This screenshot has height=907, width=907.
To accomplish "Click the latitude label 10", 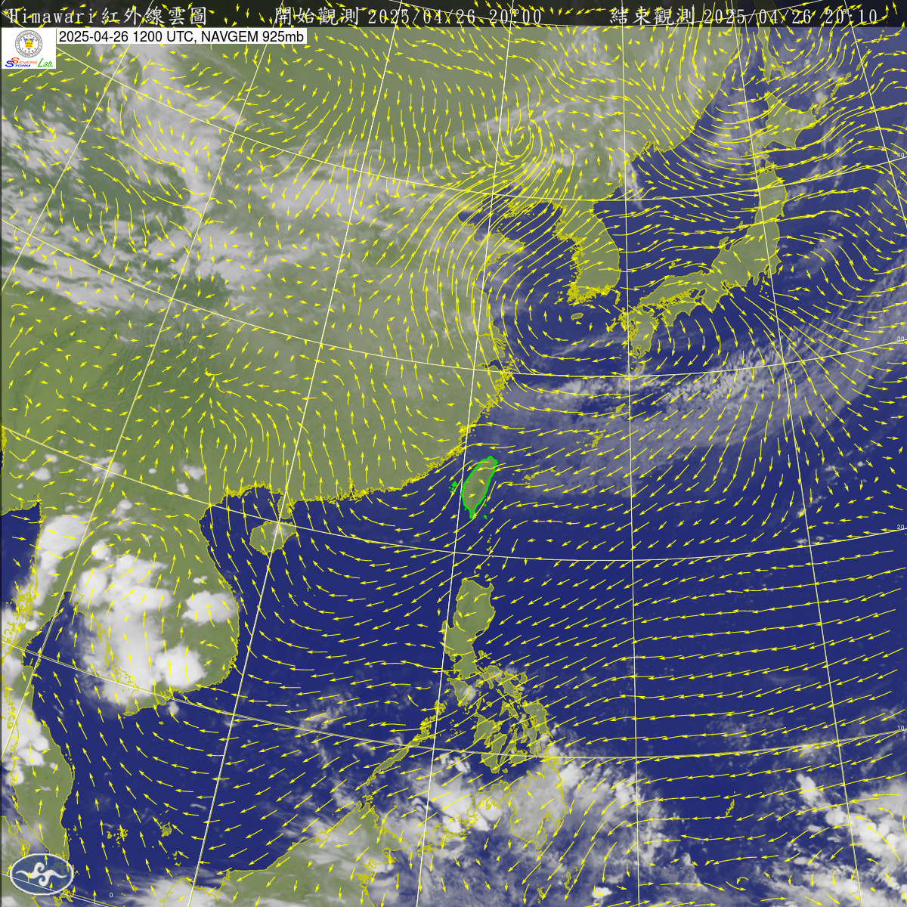I will tap(900, 729).
